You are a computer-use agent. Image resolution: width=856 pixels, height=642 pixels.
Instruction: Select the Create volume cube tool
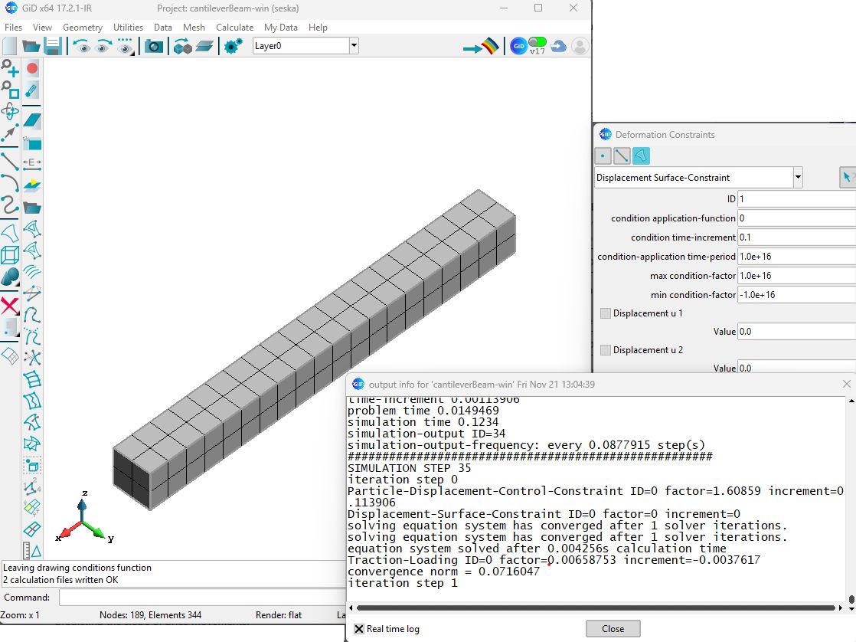(x=10, y=254)
